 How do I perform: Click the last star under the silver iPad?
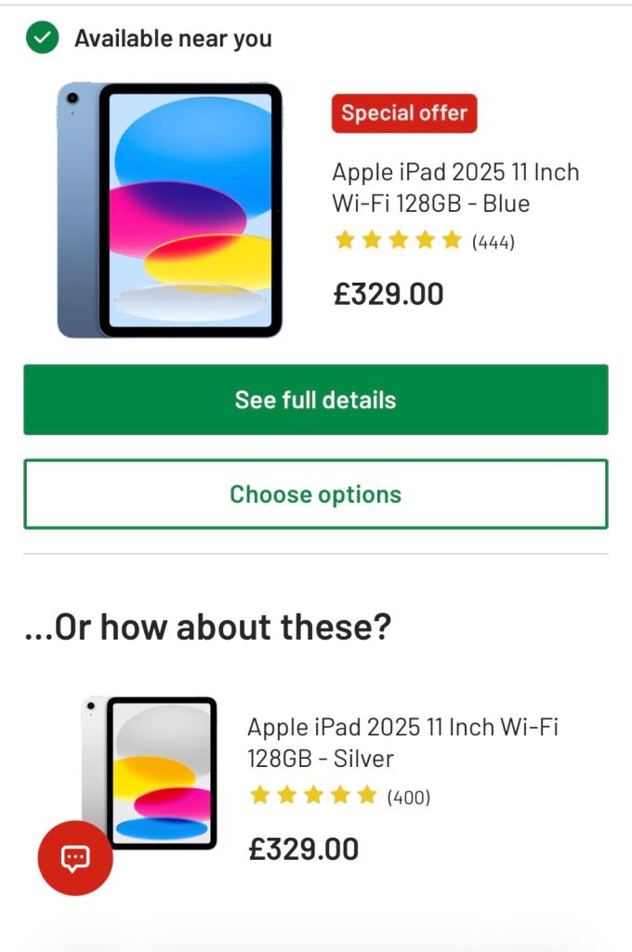click(367, 795)
